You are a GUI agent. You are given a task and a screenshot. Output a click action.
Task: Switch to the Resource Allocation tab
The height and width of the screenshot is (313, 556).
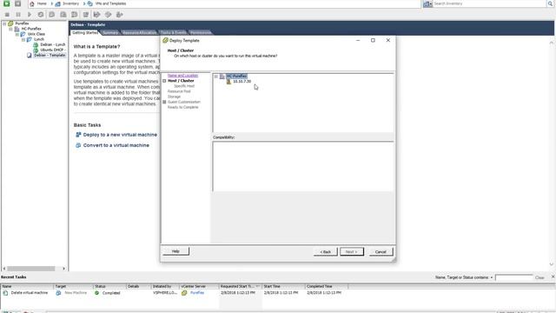(139, 32)
